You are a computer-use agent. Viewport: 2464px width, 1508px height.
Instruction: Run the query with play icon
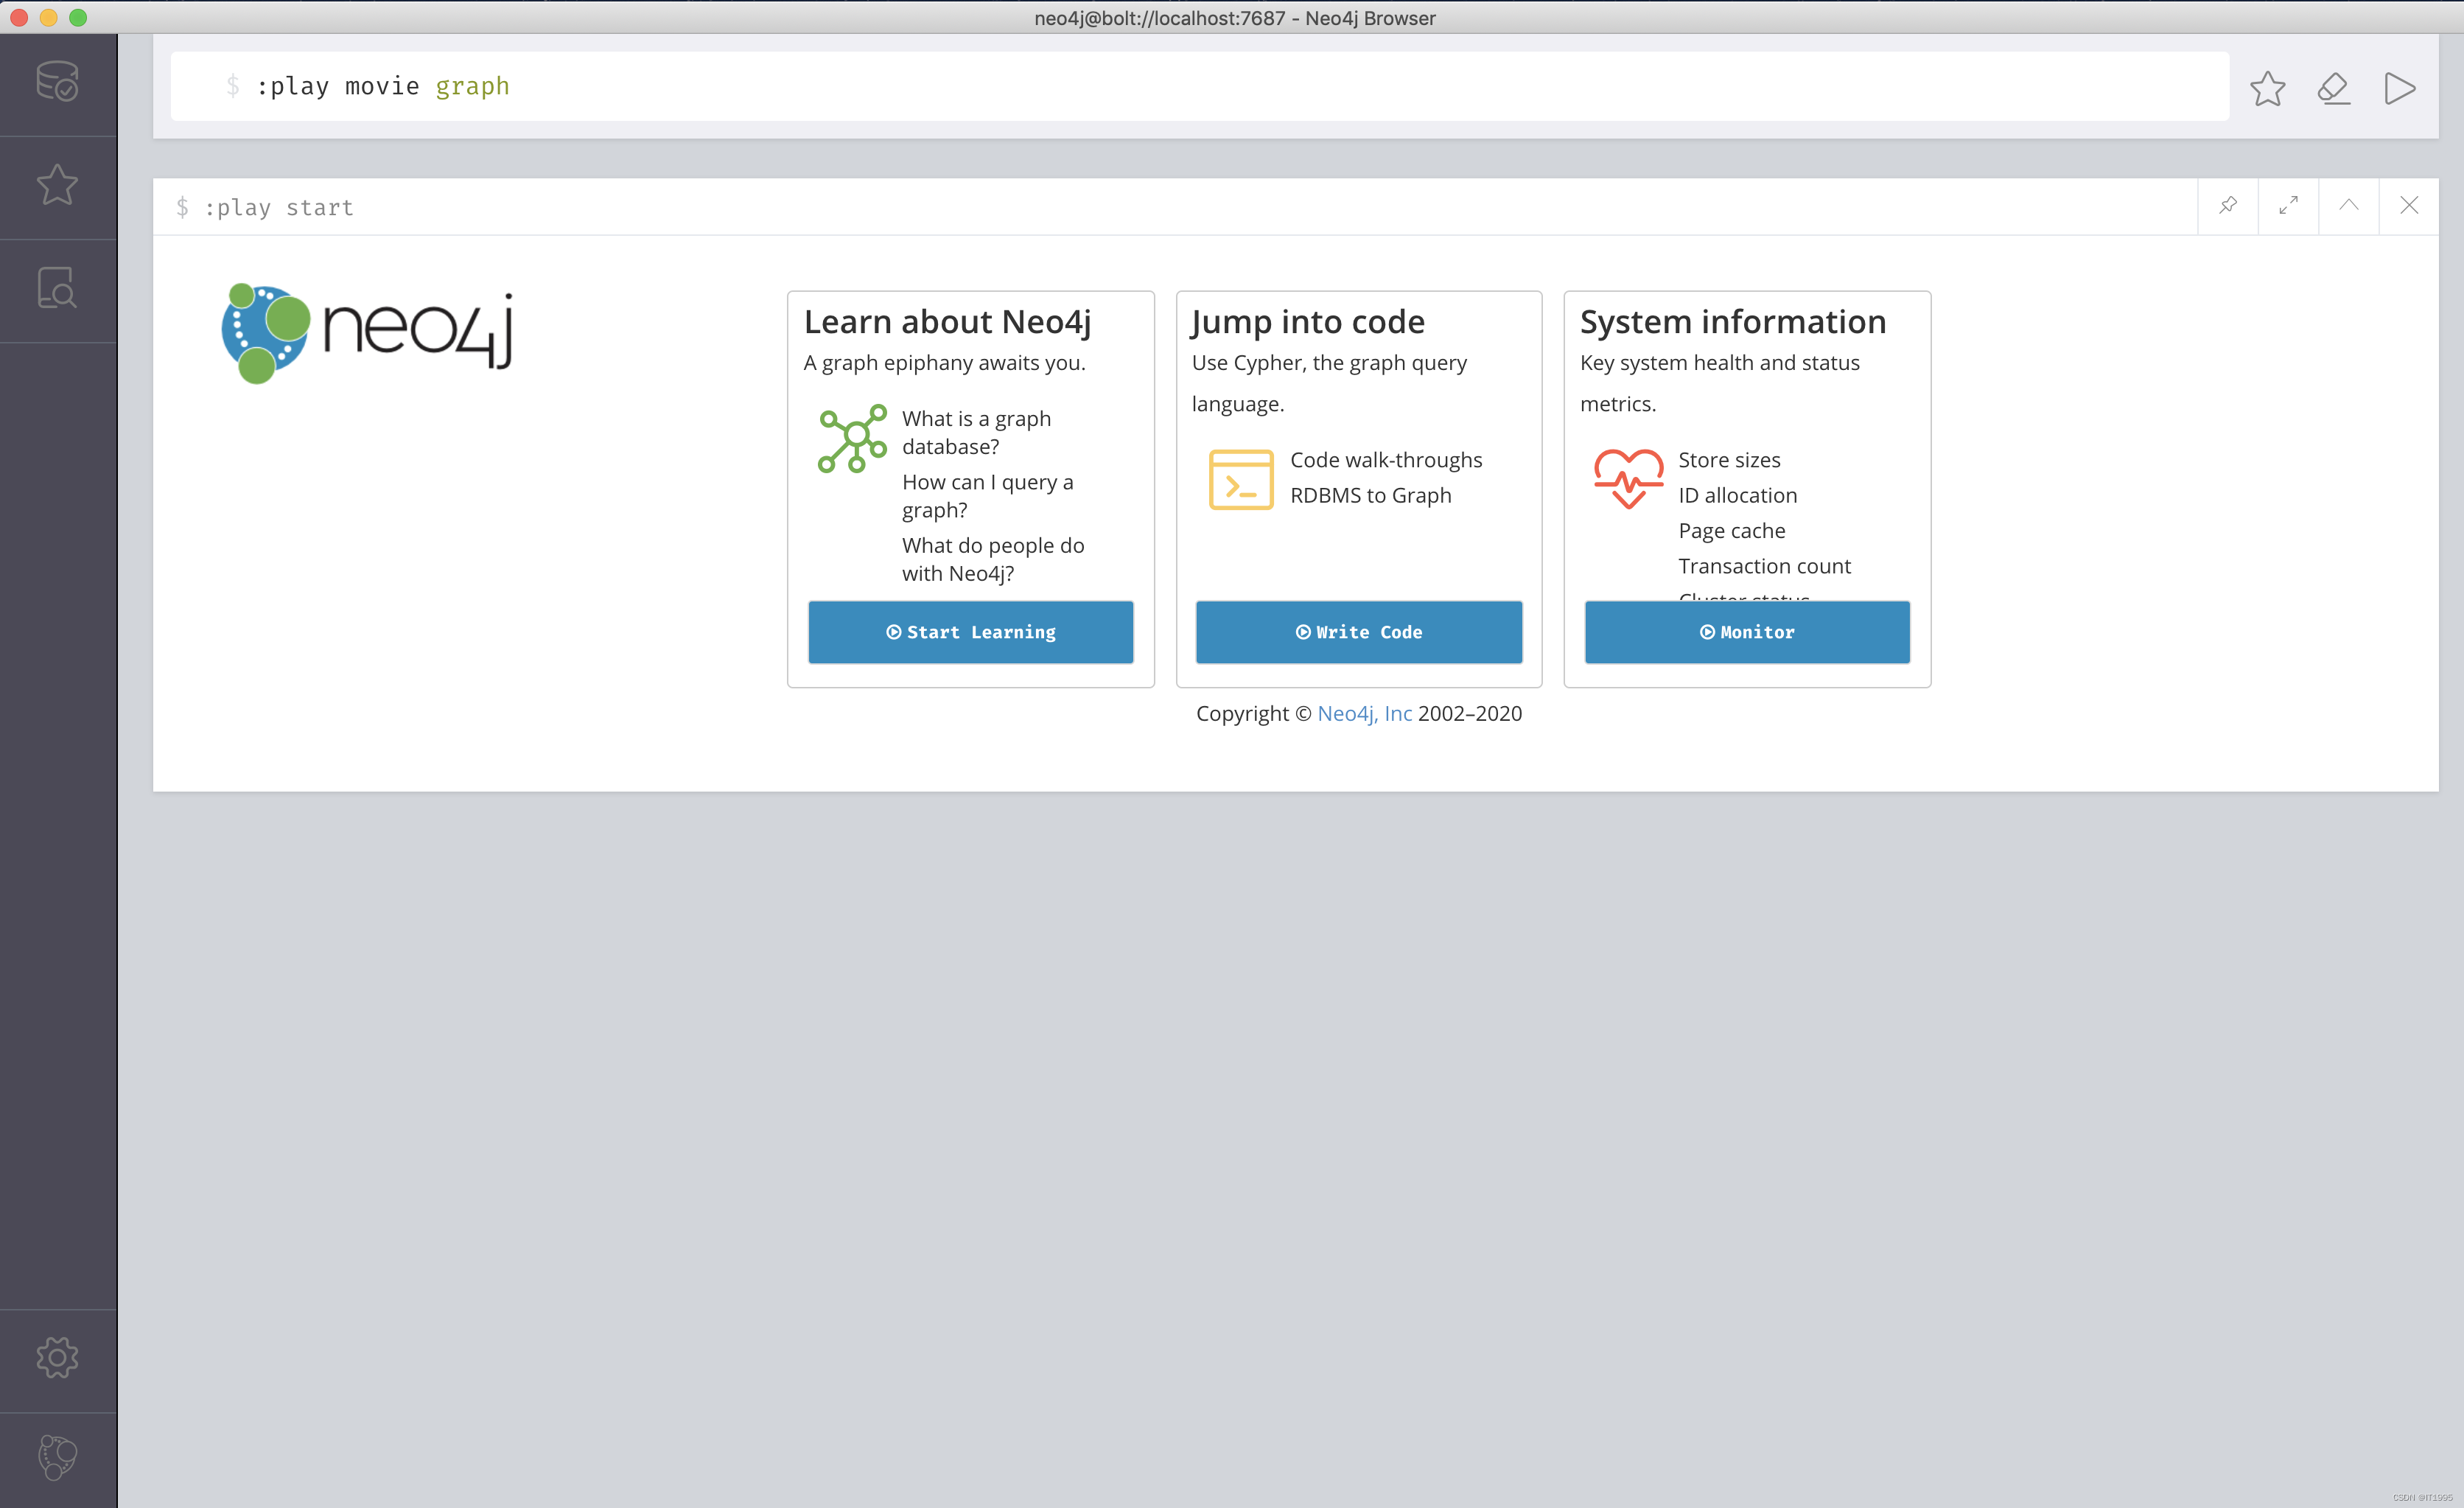coord(2399,88)
